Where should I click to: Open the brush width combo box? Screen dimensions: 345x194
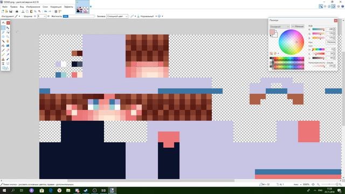[x=42, y=16]
